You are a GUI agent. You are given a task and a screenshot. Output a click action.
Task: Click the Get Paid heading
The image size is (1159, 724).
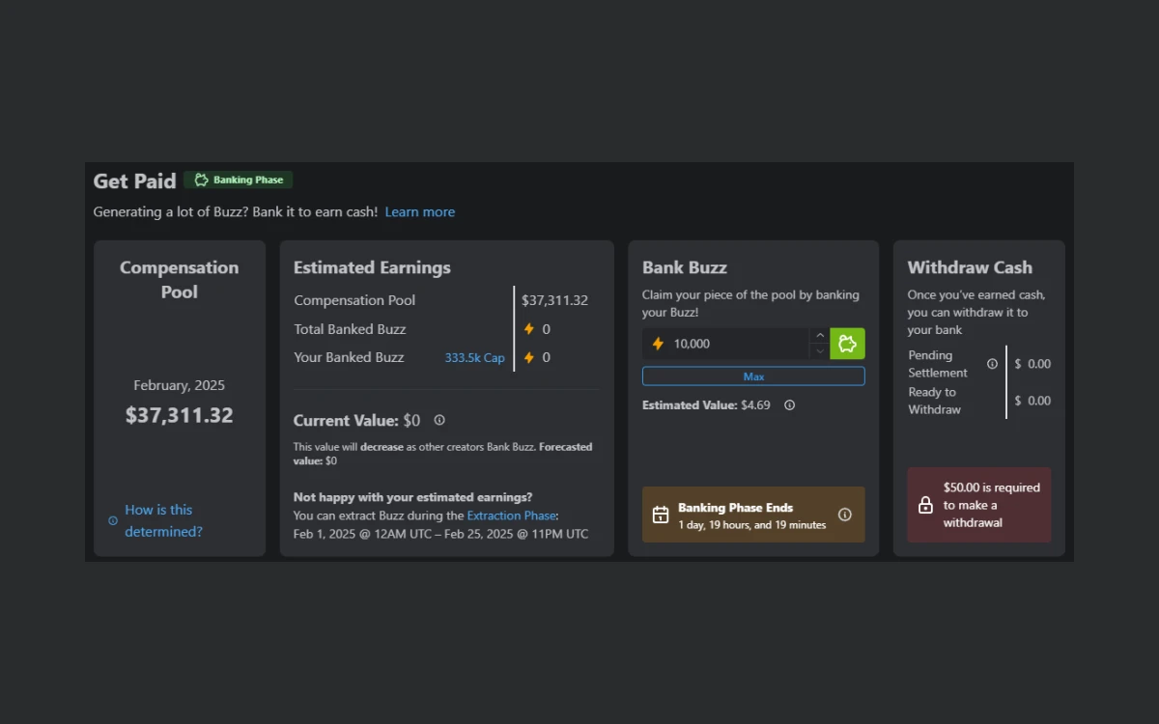(134, 181)
